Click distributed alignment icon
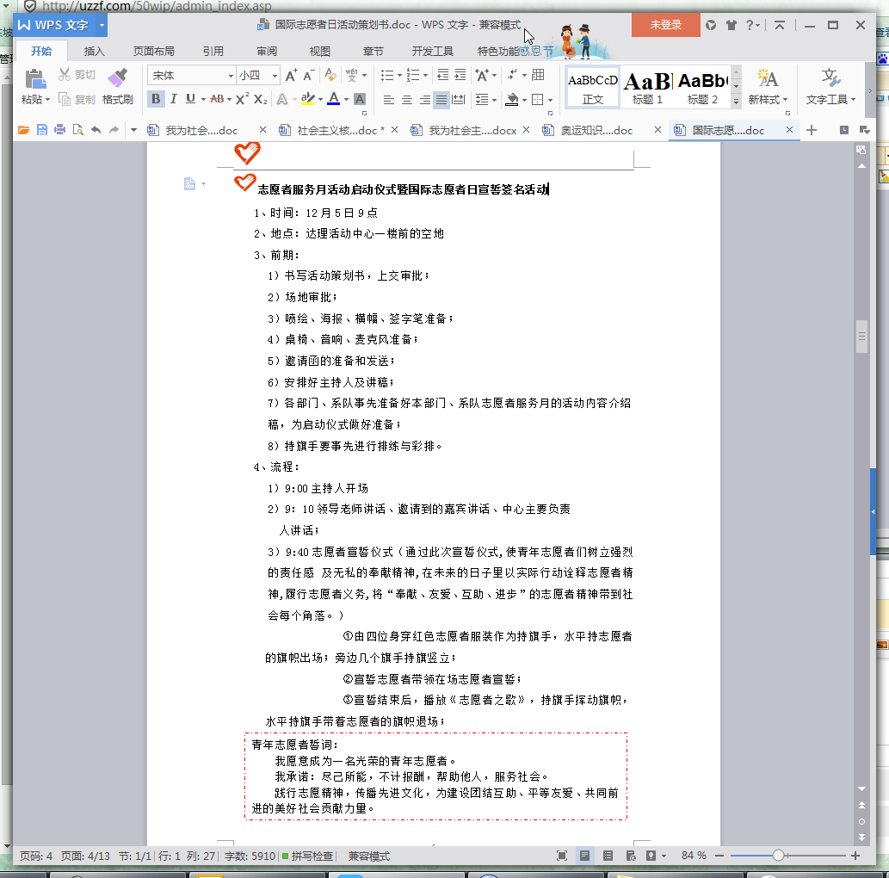 [x=458, y=100]
